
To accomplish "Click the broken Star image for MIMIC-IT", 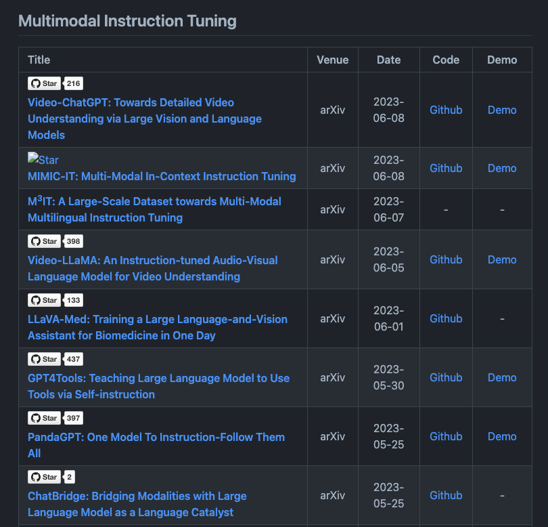I will click(43, 160).
